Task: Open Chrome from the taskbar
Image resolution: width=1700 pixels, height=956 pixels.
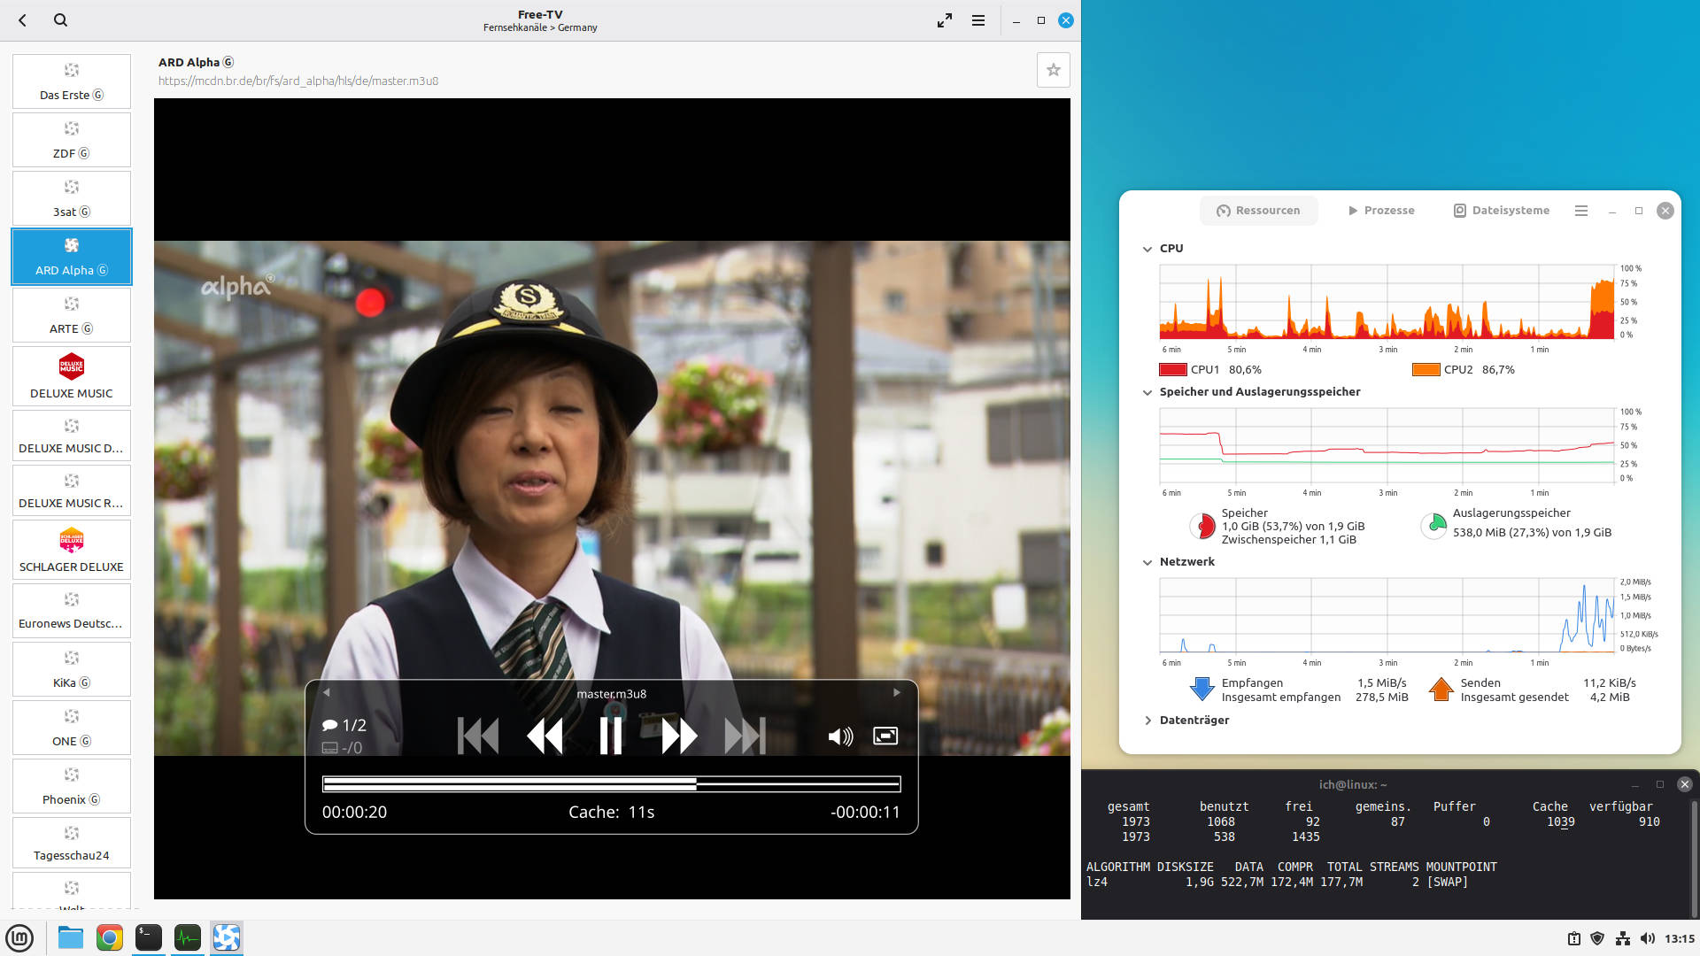Action: pos(110,937)
